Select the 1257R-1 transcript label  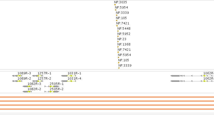point(44,73)
